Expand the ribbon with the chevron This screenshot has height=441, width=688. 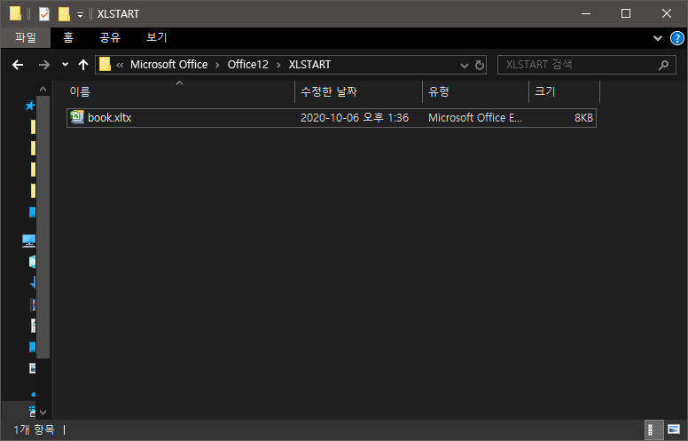coord(657,38)
